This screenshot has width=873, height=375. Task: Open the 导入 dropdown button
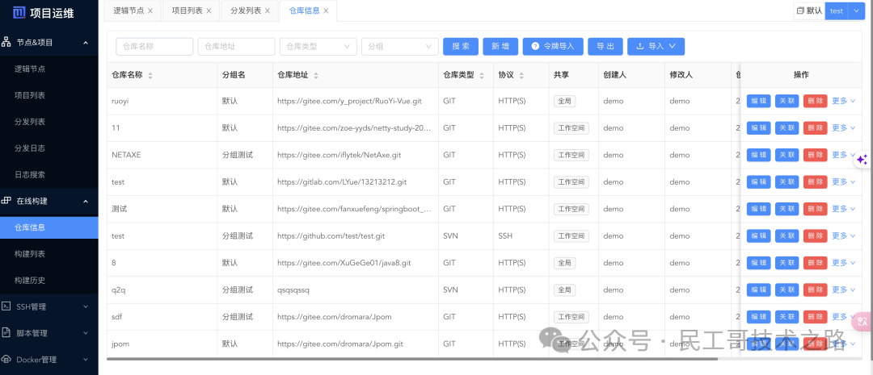pyautogui.click(x=656, y=47)
